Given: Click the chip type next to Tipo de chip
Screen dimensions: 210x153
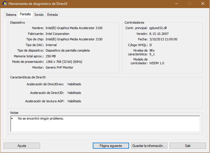Looking at the screenshot, I should pos(74,39).
